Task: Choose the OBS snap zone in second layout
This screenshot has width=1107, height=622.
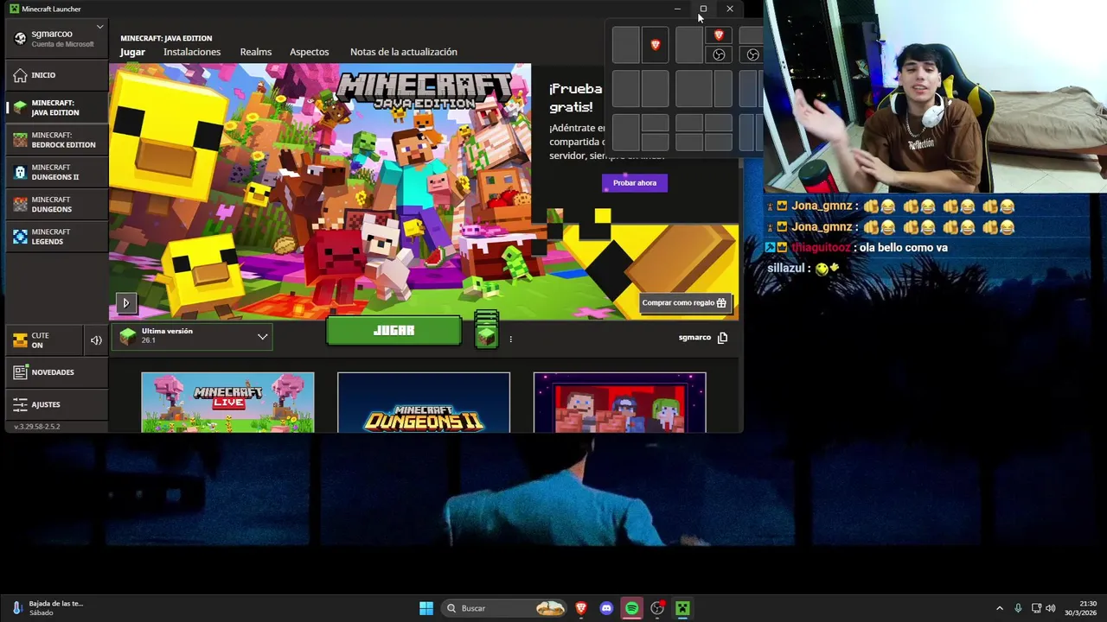Action: 719,55
